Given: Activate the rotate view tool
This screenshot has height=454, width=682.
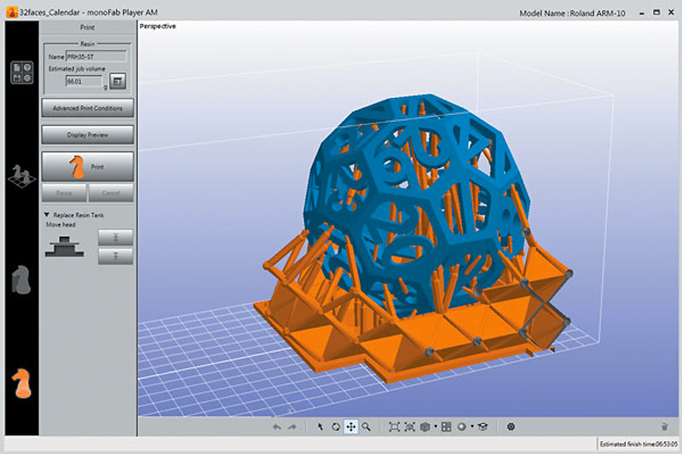Looking at the screenshot, I should click(x=335, y=426).
